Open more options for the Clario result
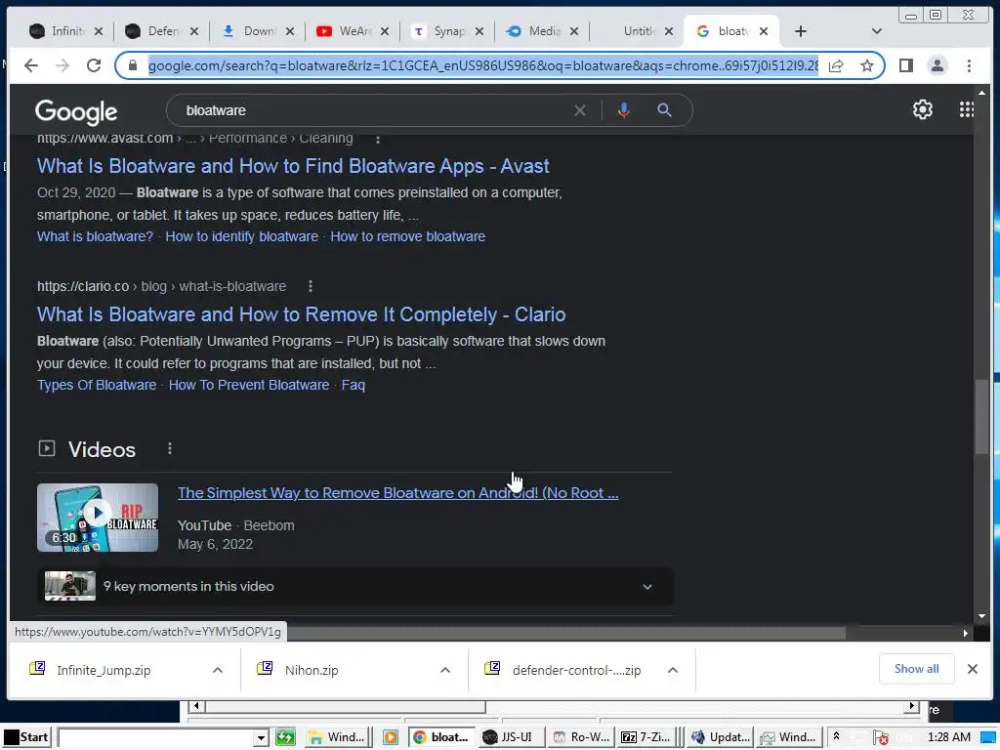The height and width of the screenshot is (750, 1000). (x=311, y=286)
